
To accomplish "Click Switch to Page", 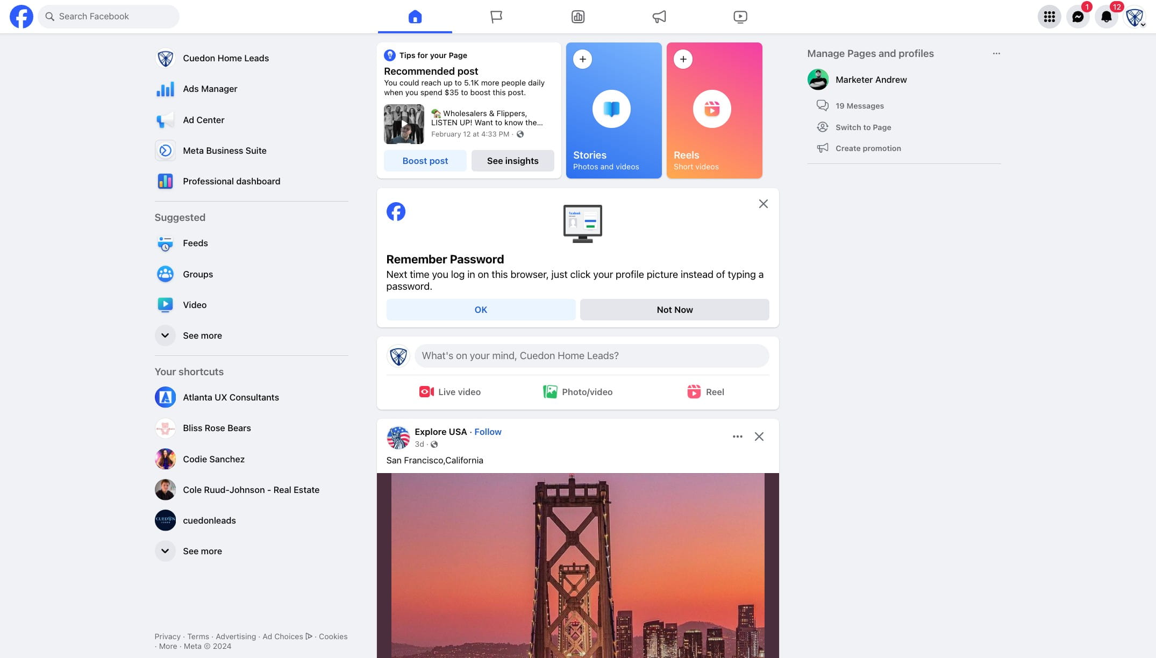I will coord(863,127).
